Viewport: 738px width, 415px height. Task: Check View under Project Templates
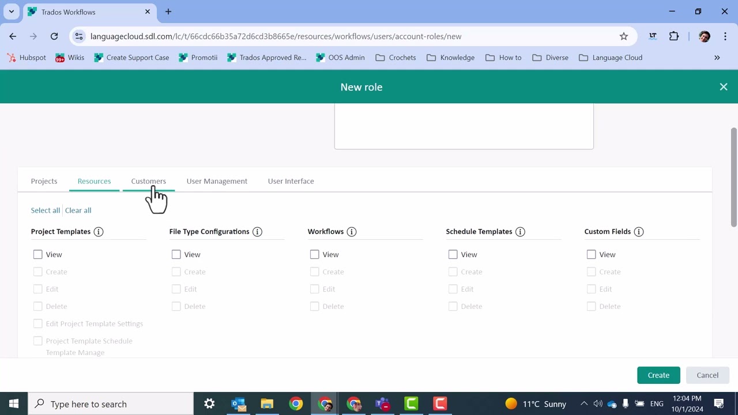coord(38,254)
